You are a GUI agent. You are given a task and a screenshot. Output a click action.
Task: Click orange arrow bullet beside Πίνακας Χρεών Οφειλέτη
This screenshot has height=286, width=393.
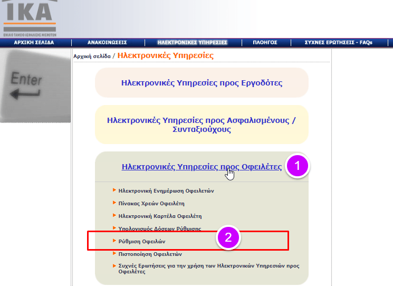114,203
